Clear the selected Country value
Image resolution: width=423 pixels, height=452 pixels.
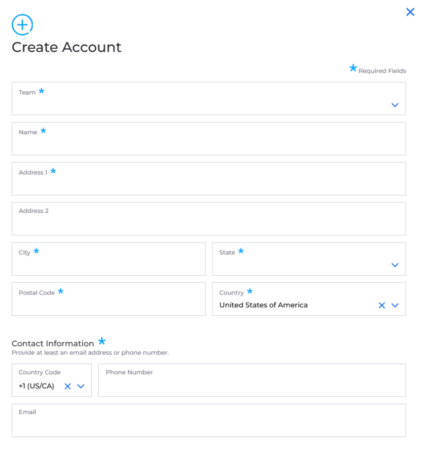click(x=382, y=305)
